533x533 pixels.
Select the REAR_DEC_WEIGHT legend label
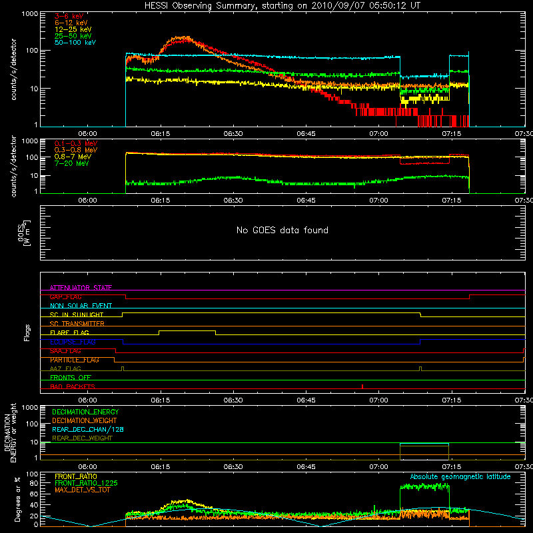(82, 438)
